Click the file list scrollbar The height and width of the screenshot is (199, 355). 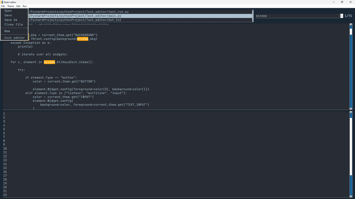tap(253, 15)
